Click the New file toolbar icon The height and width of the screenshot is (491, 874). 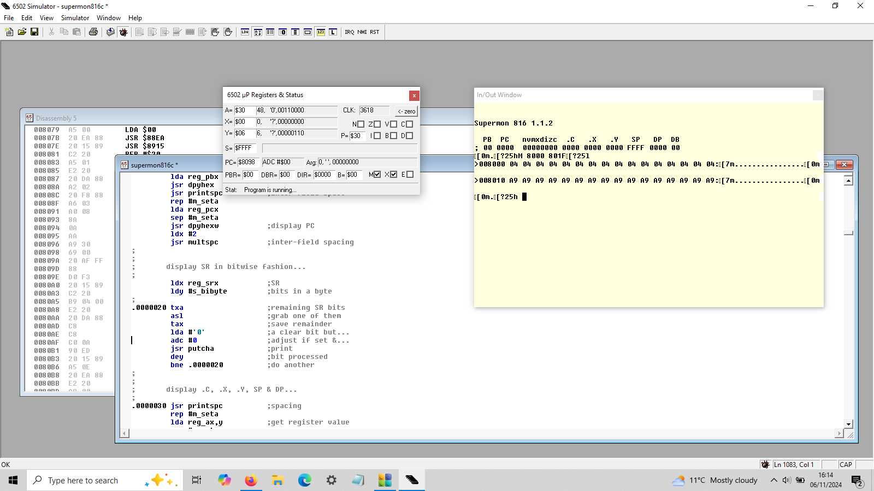[x=9, y=32]
